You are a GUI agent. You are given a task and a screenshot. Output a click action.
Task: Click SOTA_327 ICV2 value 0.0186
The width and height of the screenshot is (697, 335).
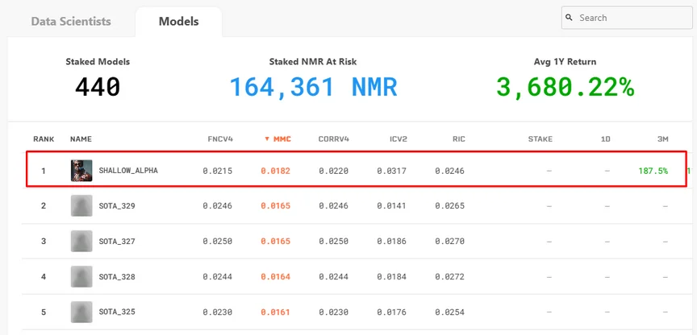click(391, 242)
